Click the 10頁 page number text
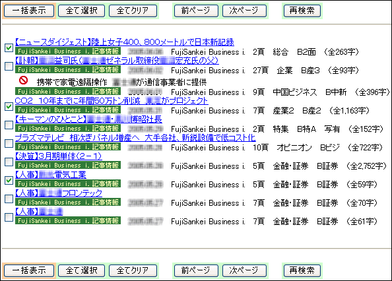 [x=261, y=148]
